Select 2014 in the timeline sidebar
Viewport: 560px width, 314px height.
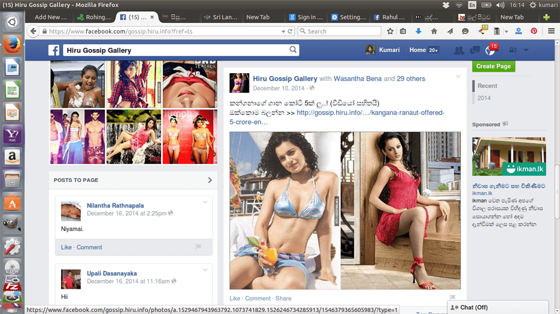(484, 98)
